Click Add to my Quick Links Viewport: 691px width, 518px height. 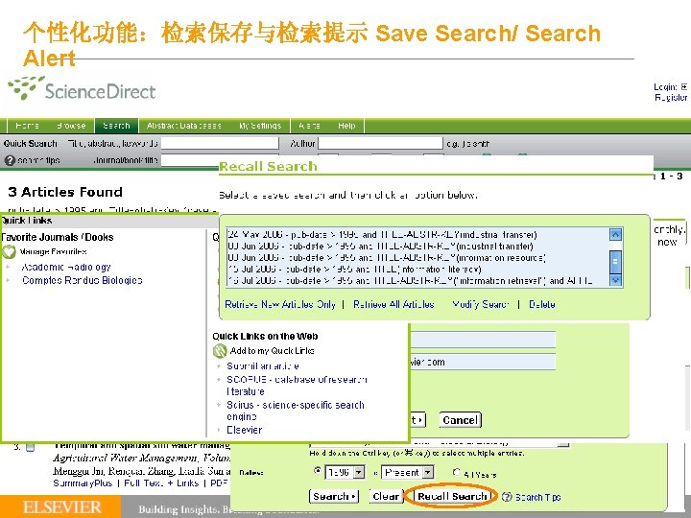(x=272, y=351)
